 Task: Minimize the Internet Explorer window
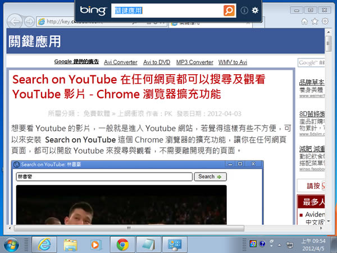(x=297, y=10)
